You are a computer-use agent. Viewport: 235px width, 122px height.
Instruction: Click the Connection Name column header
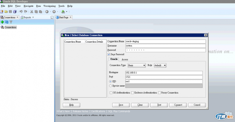(74, 42)
